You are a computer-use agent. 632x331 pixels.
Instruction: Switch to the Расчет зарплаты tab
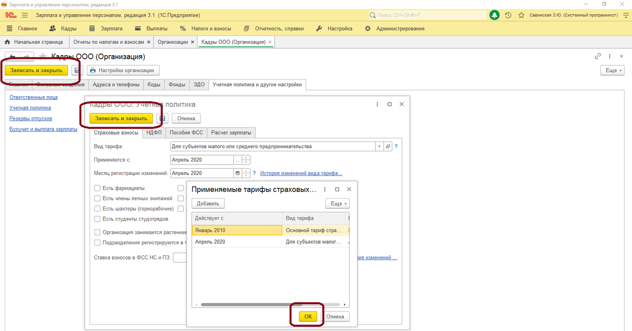[x=231, y=132]
